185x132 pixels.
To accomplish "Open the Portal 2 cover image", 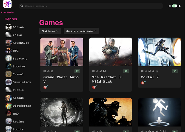I will (x=159, y=52).
